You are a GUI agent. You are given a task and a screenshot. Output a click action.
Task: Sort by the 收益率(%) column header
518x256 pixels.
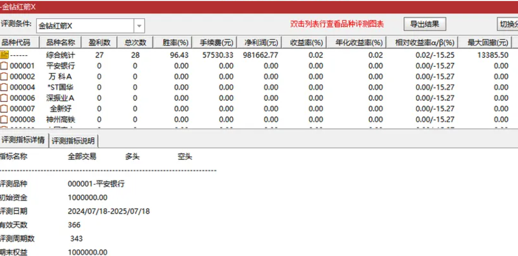[304, 42]
